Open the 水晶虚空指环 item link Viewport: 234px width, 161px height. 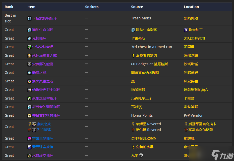pyautogui.click(x=43, y=156)
